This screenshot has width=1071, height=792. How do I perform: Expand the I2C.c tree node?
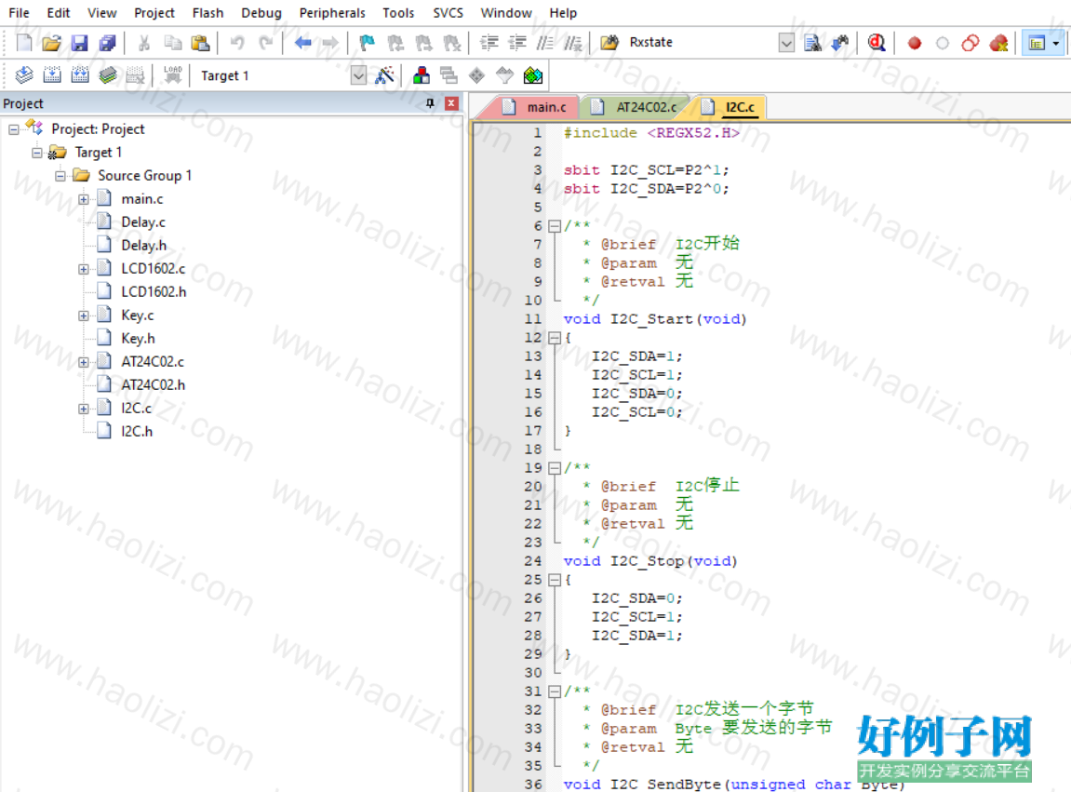(84, 408)
